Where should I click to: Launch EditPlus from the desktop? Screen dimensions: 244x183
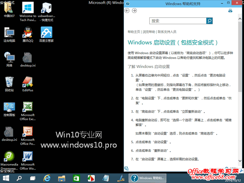click(28, 84)
